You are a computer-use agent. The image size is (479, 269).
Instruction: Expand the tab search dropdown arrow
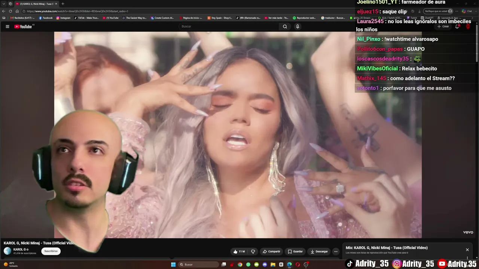point(4,4)
